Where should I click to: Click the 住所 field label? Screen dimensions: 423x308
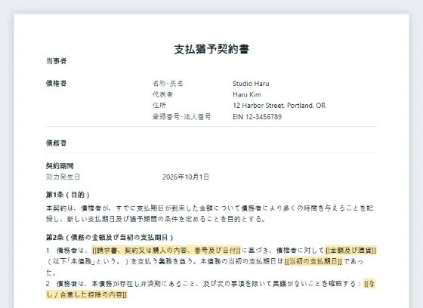(159, 106)
